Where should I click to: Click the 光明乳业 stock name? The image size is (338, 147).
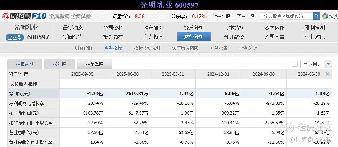(26, 28)
